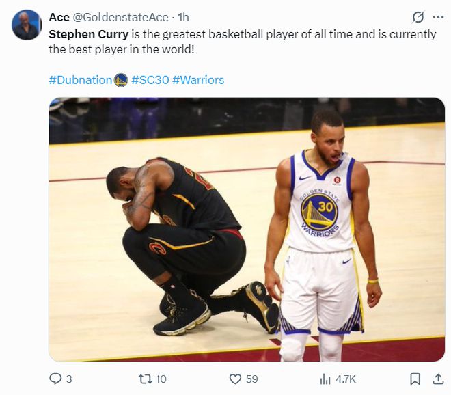Click the 1h post timestamp
The width and height of the screenshot is (451, 395).
coord(183,17)
